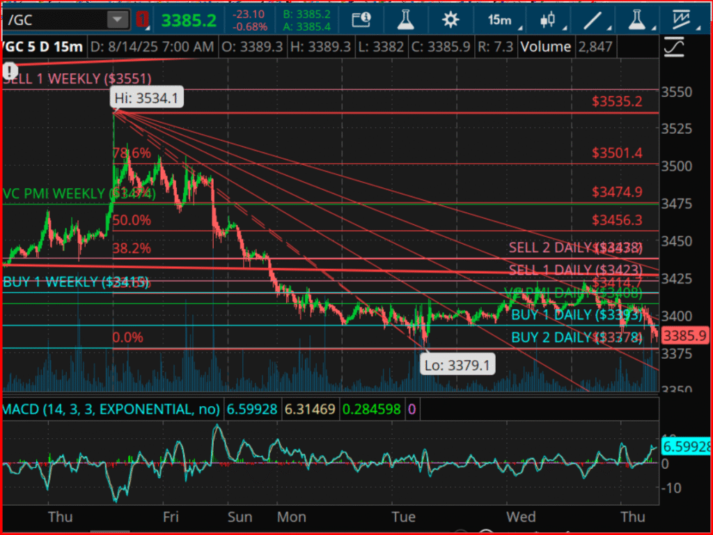Open the Studies flask icon
713x535 pixels.
click(405, 20)
